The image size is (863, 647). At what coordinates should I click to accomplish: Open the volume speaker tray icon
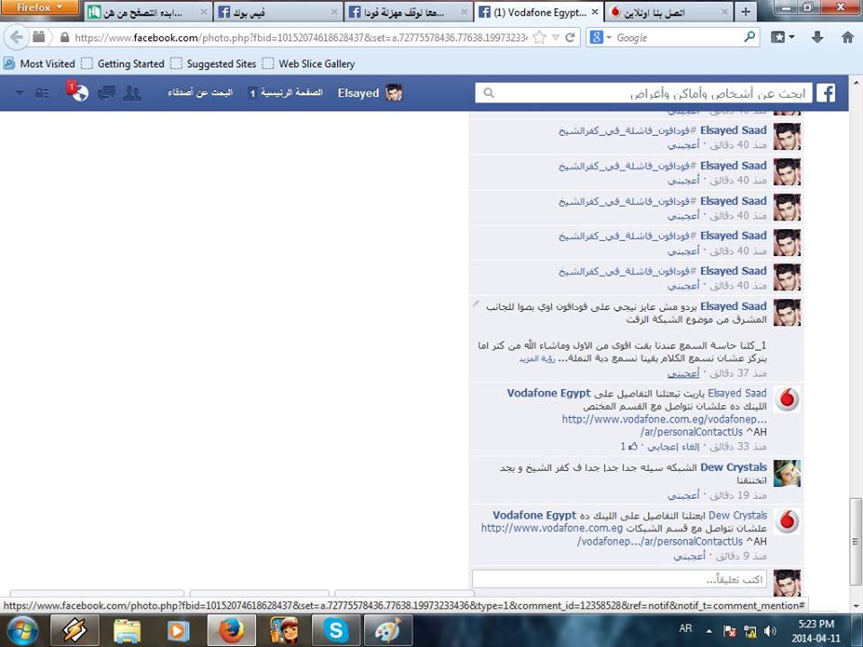[x=770, y=631]
